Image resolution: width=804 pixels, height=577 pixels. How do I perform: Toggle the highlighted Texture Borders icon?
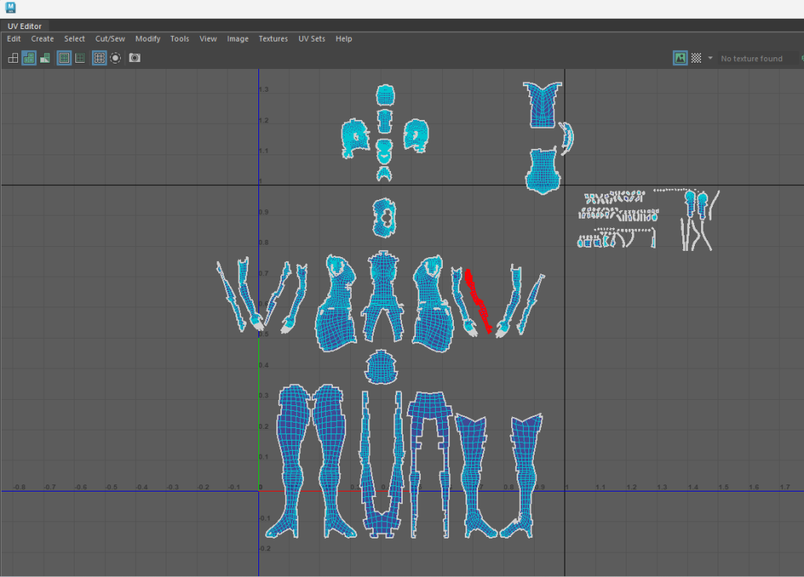pos(64,58)
